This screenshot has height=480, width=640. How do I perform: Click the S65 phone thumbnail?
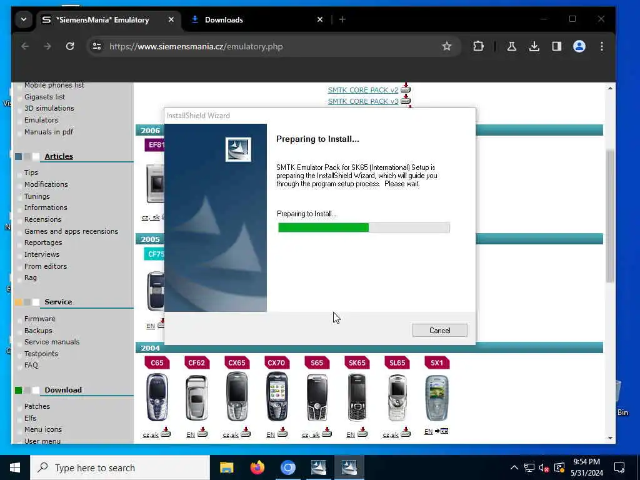click(x=317, y=397)
